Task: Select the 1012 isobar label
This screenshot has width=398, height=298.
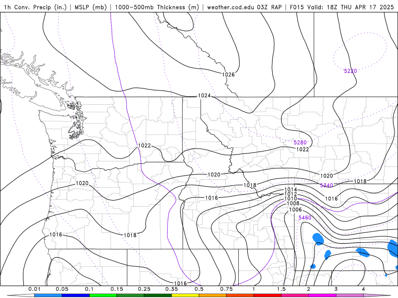Action: (x=291, y=194)
